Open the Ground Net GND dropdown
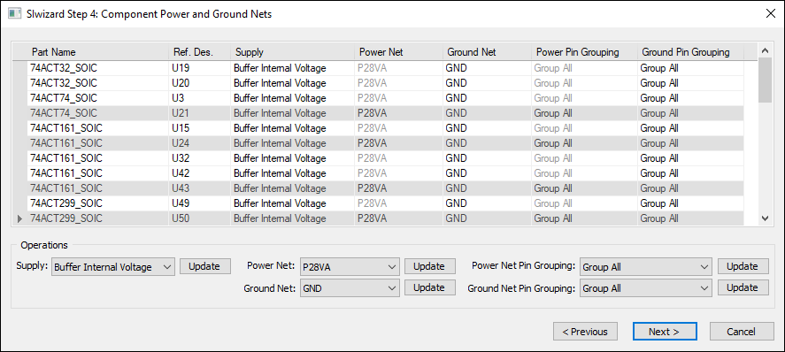785x352 pixels. (x=350, y=288)
